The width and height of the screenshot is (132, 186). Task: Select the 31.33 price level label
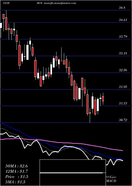(123, 103)
